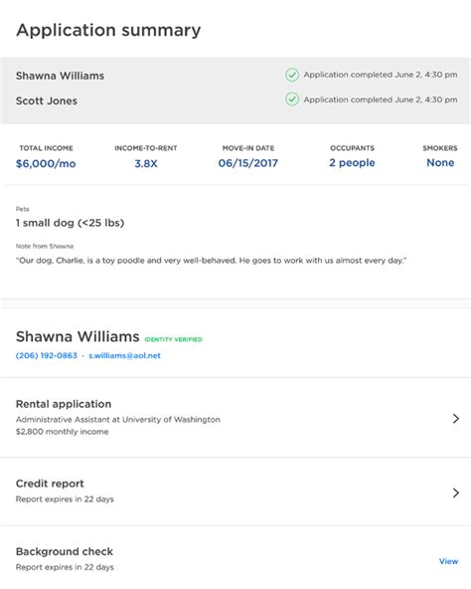Select Scott Jones in applicant list
Viewport: 471px width, 589px height.
[47, 101]
